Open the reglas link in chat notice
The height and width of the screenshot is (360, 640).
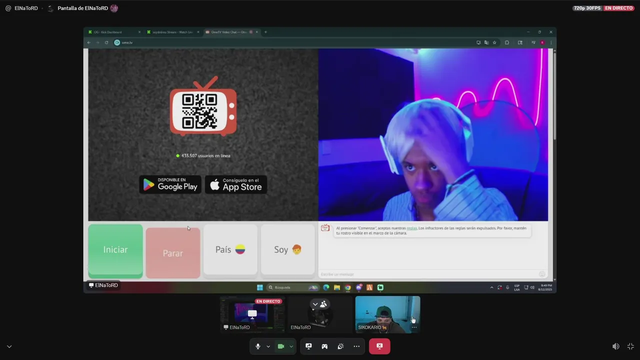[x=411, y=228]
